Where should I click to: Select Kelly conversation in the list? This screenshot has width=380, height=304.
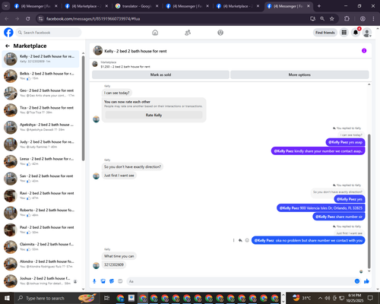click(40, 59)
